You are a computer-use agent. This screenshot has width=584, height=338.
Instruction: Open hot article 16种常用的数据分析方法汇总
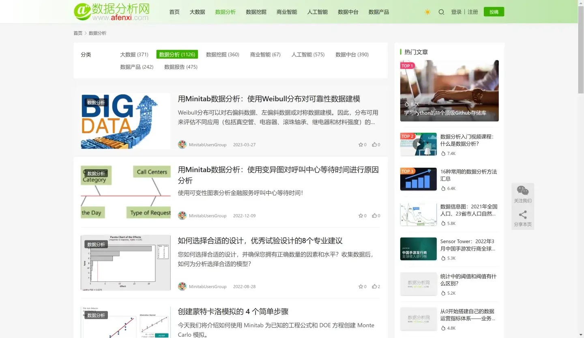click(468, 175)
